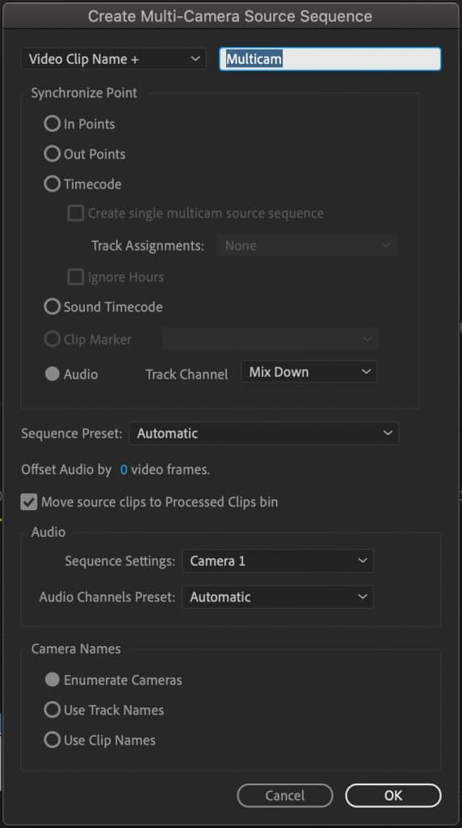Open the Sequence Preset Automatic dropdown
This screenshot has width=462, height=828.
(264, 433)
